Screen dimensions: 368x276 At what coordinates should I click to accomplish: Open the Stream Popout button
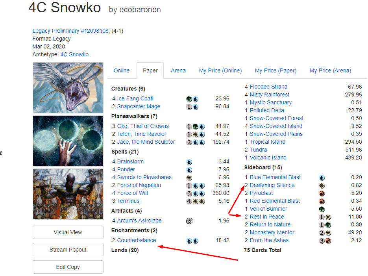pos(68,250)
